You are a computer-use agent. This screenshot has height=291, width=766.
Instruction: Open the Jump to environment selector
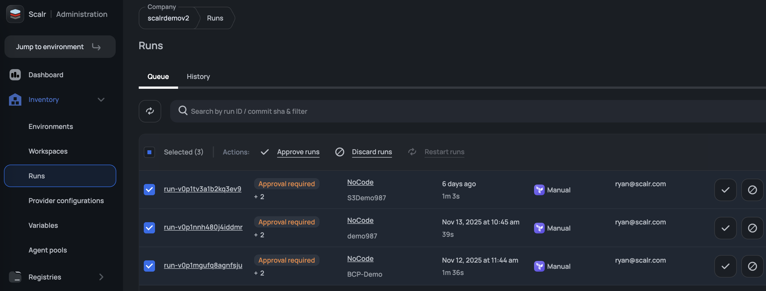click(x=60, y=47)
